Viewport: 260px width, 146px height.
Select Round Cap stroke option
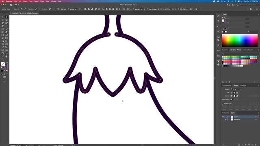click(234, 93)
